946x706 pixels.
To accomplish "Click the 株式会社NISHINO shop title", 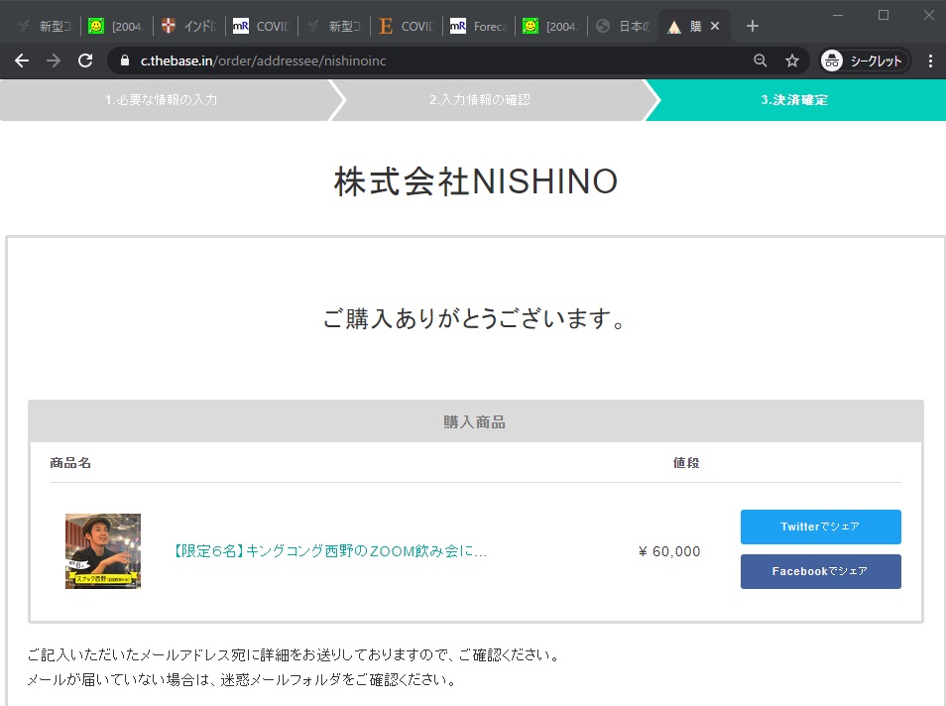I will (x=476, y=181).
